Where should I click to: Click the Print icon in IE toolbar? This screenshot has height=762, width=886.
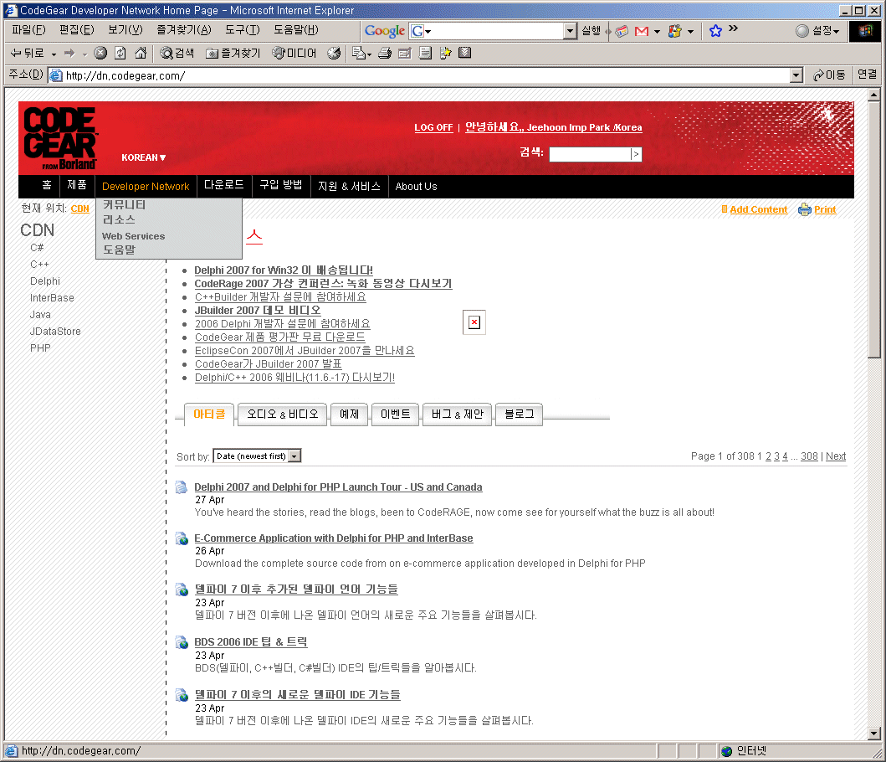[385, 54]
